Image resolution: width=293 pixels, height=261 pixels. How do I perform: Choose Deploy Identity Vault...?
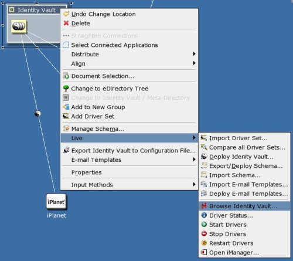point(244,157)
